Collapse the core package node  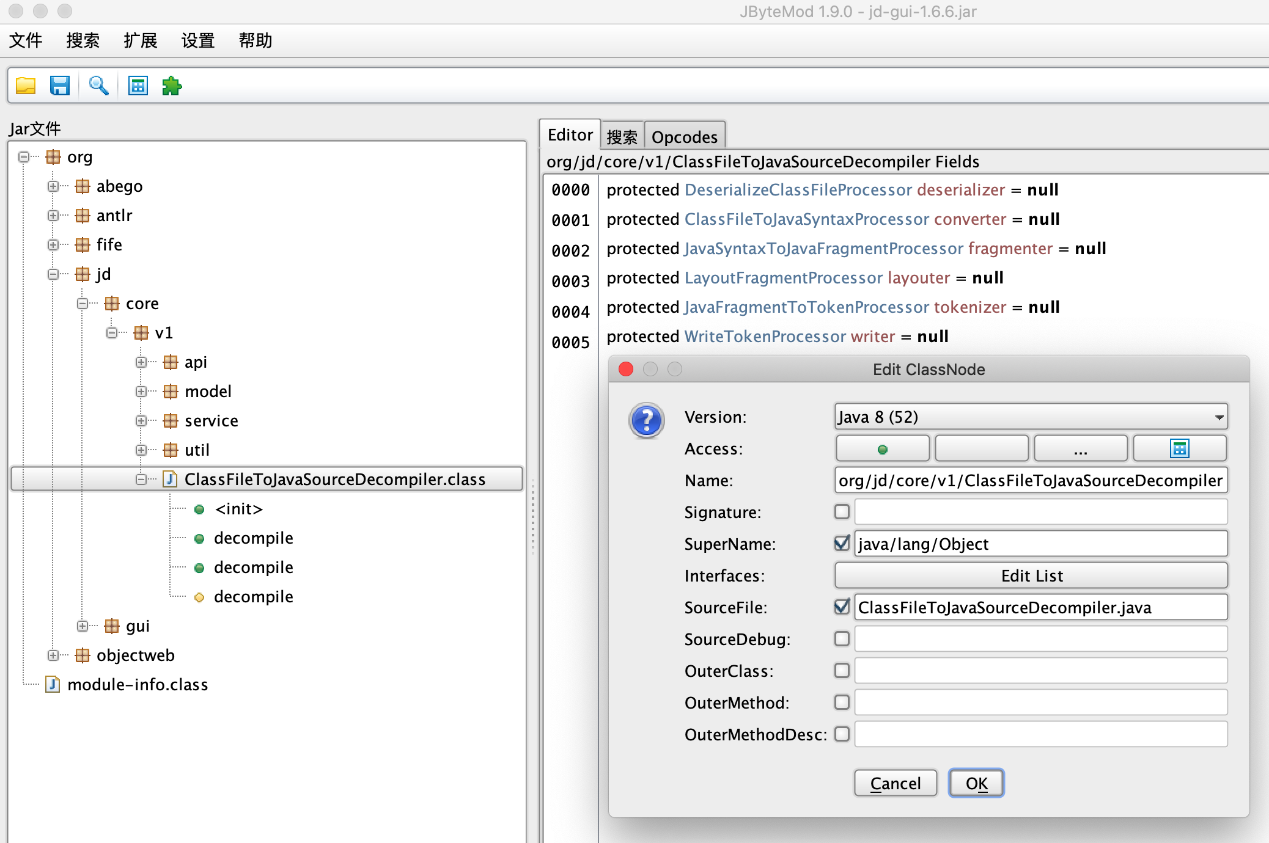click(83, 304)
